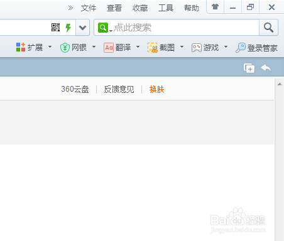
Task: Expand the 截图 dropdown arrow
Action: click(x=182, y=47)
